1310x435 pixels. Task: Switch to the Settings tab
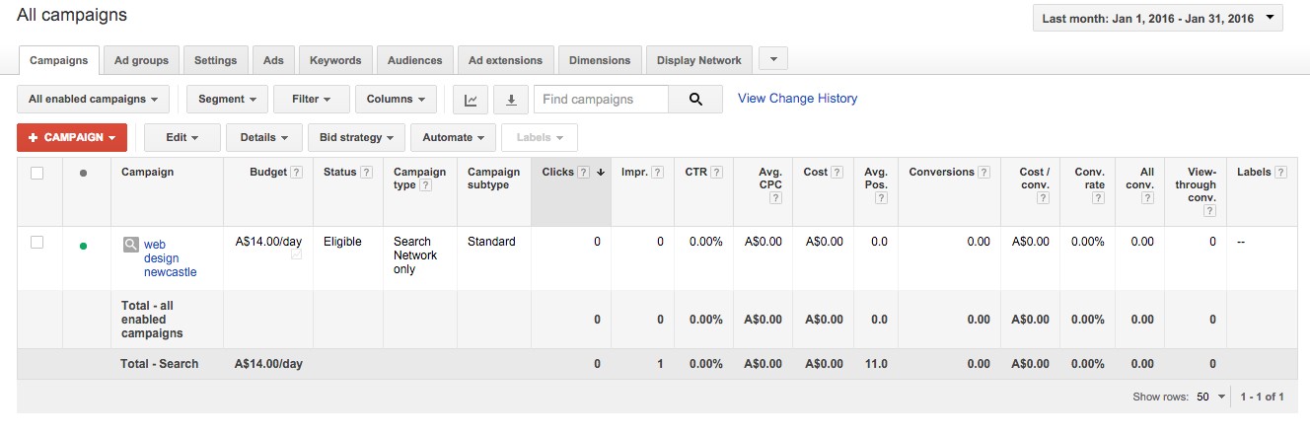tap(215, 60)
